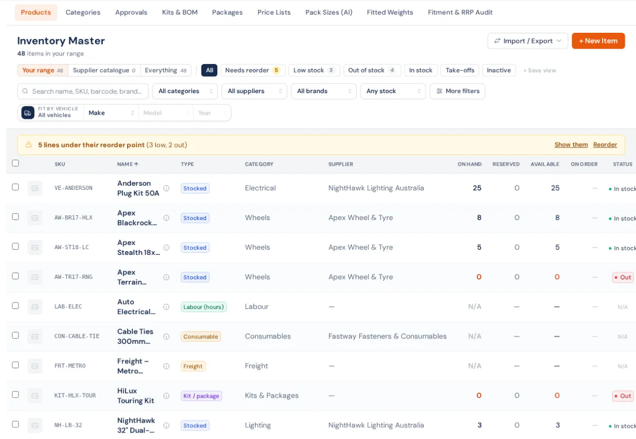The height and width of the screenshot is (439, 636).
Task: Click the warning triangle in reorder banner
Action: 29,145
